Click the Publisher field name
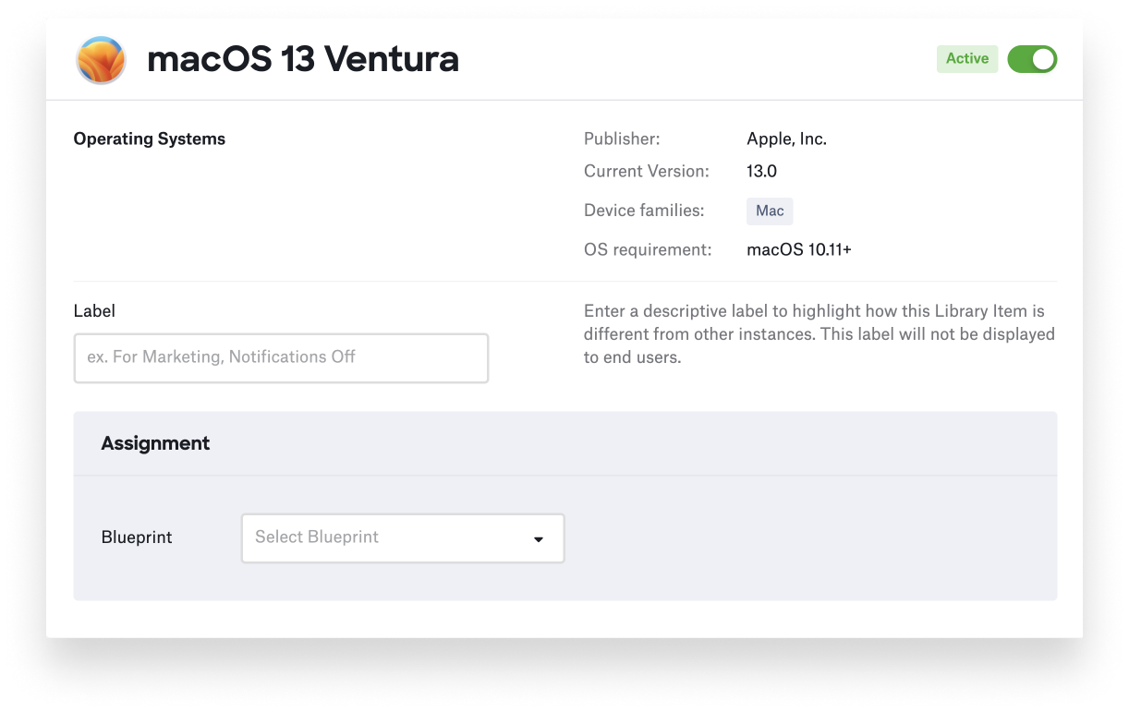This screenshot has height=712, width=1129. pos(622,139)
